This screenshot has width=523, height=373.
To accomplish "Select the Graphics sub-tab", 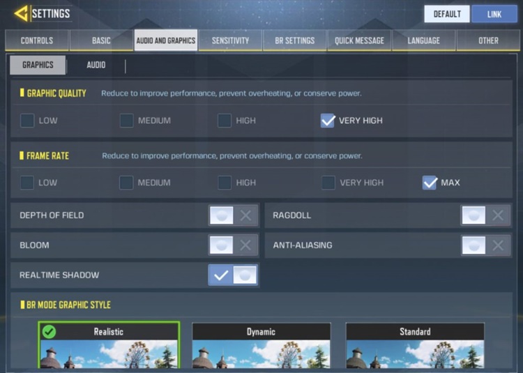I will [x=38, y=65].
